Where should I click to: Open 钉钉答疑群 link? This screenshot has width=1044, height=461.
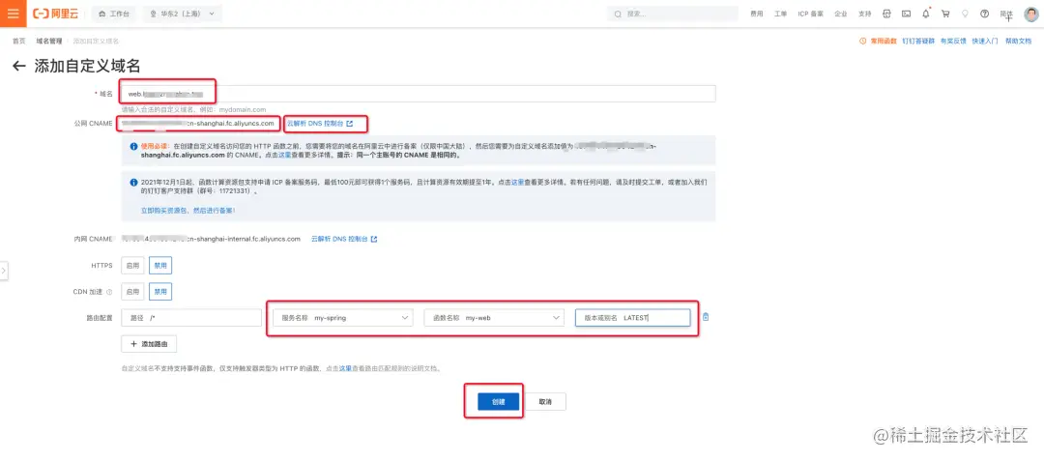pyautogui.click(x=919, y=42)
